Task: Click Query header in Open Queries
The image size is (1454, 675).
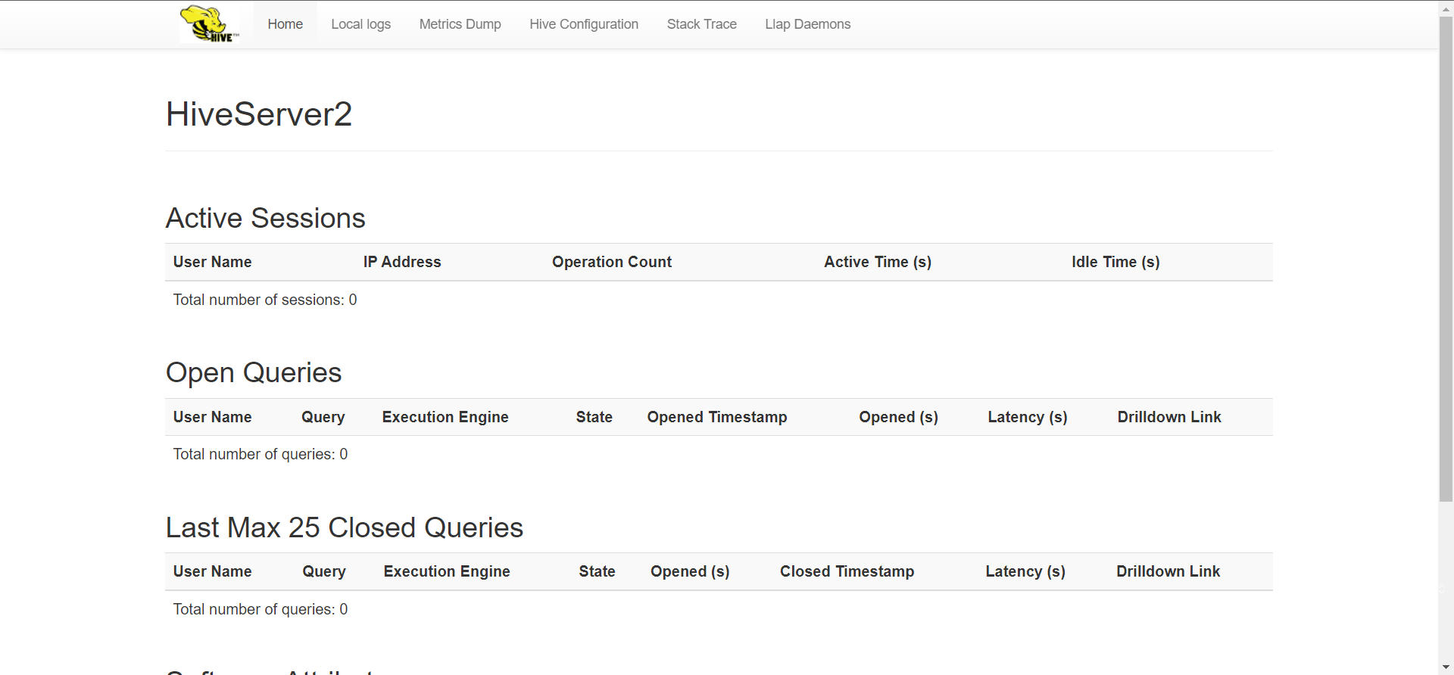Action: tap(323, 417)
